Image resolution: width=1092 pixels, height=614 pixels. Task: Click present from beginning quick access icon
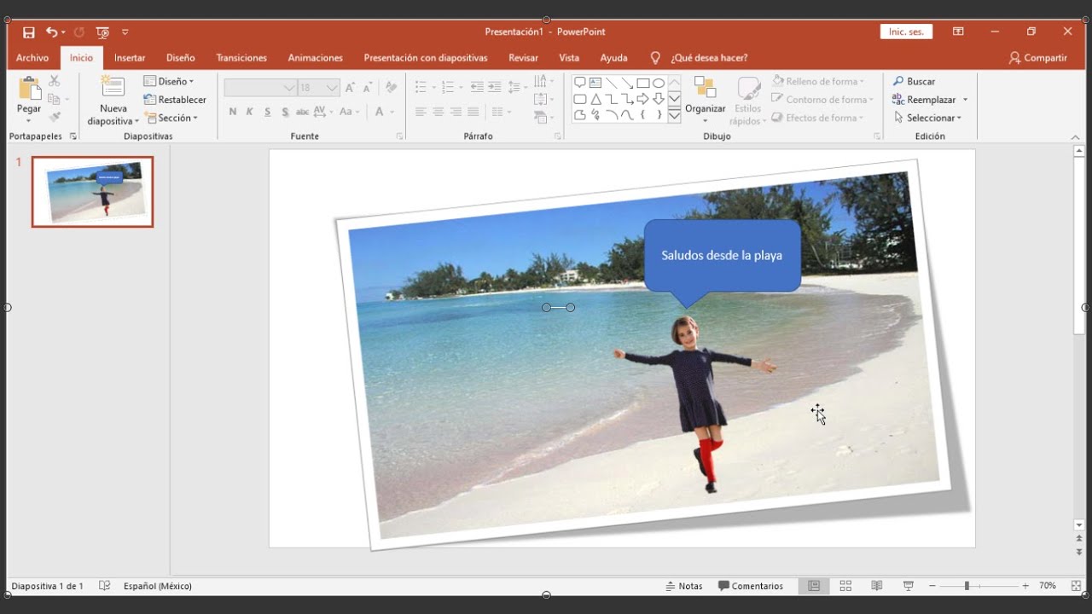pyautogui.click(x=102, y=32)
